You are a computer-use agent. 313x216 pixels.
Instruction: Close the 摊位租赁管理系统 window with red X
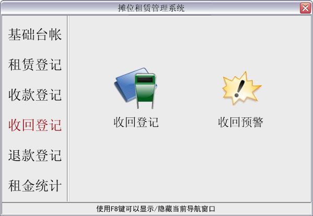[x=305, y=8]
